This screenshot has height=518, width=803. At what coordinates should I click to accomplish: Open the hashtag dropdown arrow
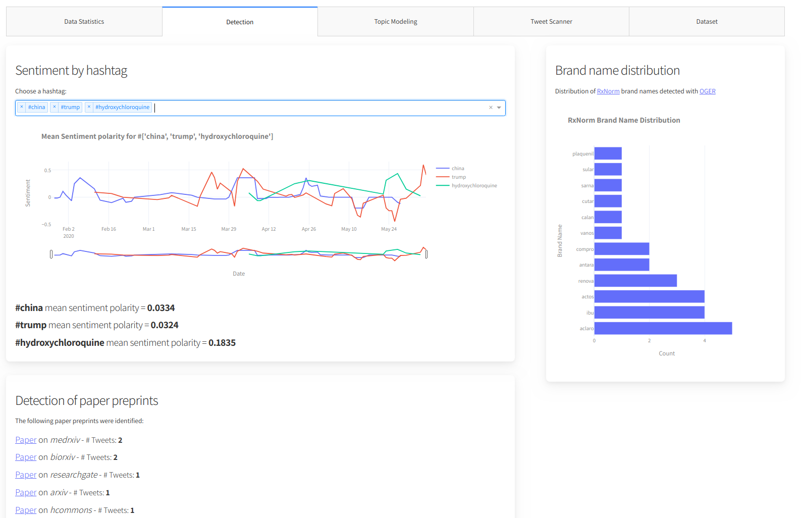click(499, 108)
